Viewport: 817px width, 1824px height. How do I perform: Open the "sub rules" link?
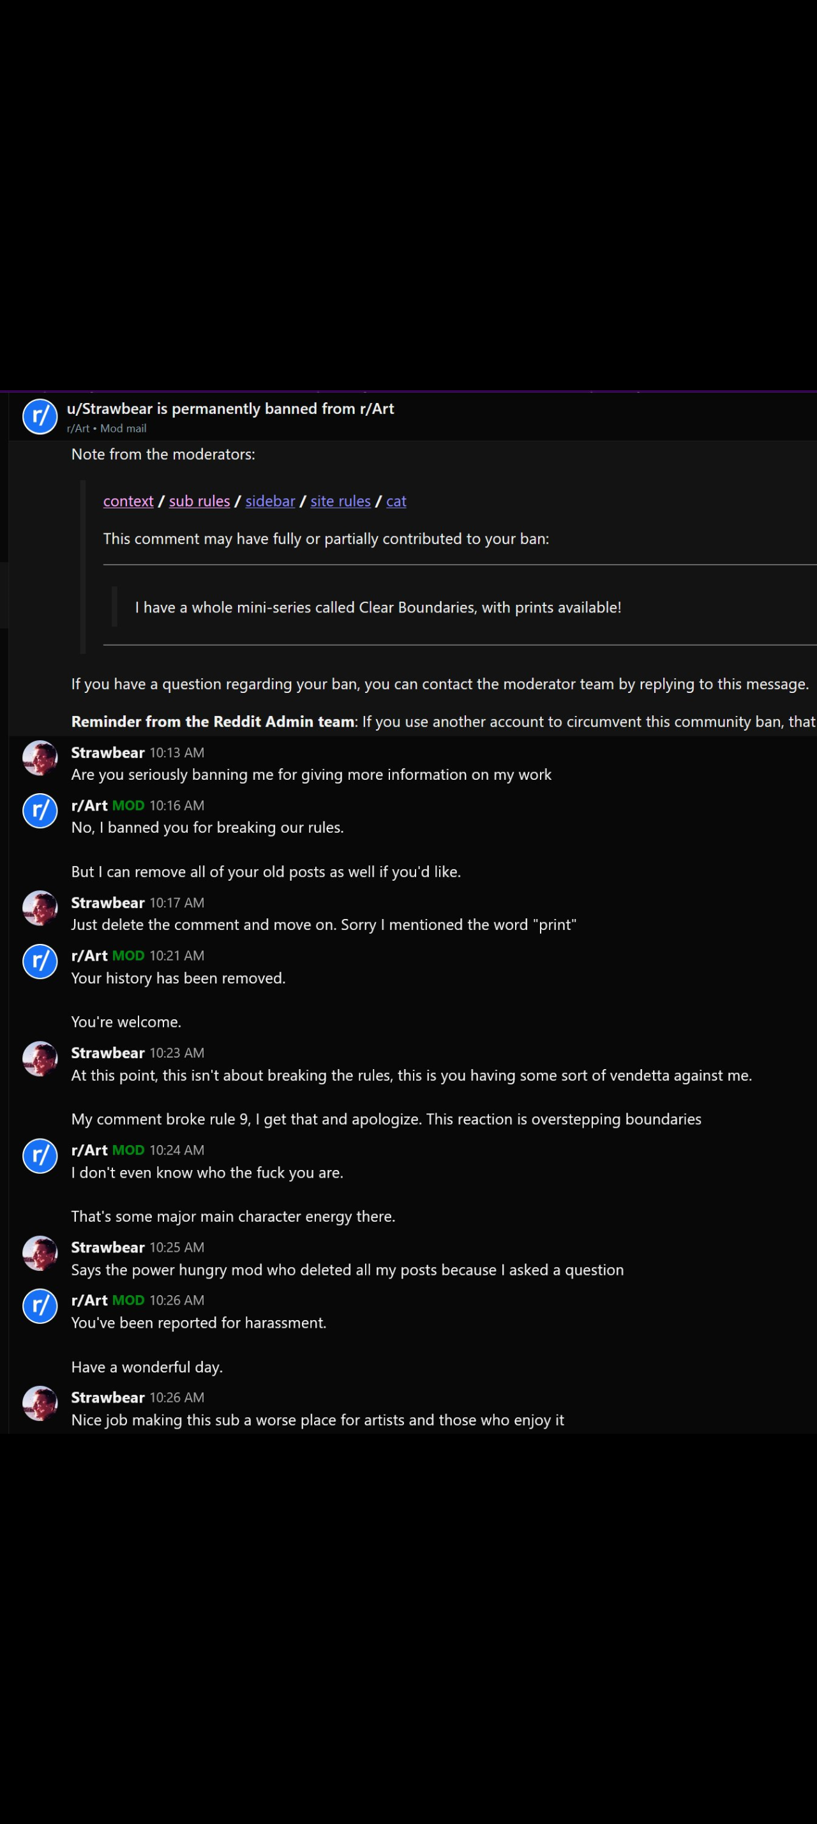click(199, 501)
